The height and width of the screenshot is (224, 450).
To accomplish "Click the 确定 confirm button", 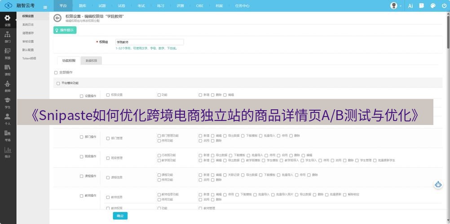I will 120,216.
